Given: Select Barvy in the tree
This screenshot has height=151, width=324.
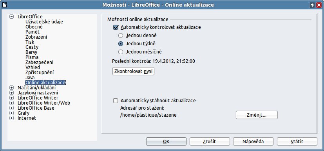Looking at the screenshot, I should [x=31, y=52].
